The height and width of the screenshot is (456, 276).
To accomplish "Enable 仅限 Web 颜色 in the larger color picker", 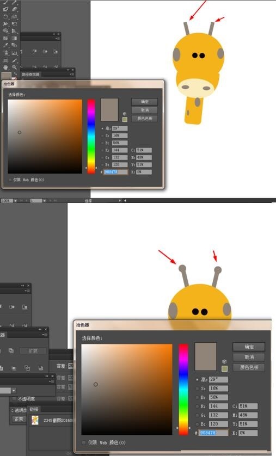I will (x=84, y=442).
